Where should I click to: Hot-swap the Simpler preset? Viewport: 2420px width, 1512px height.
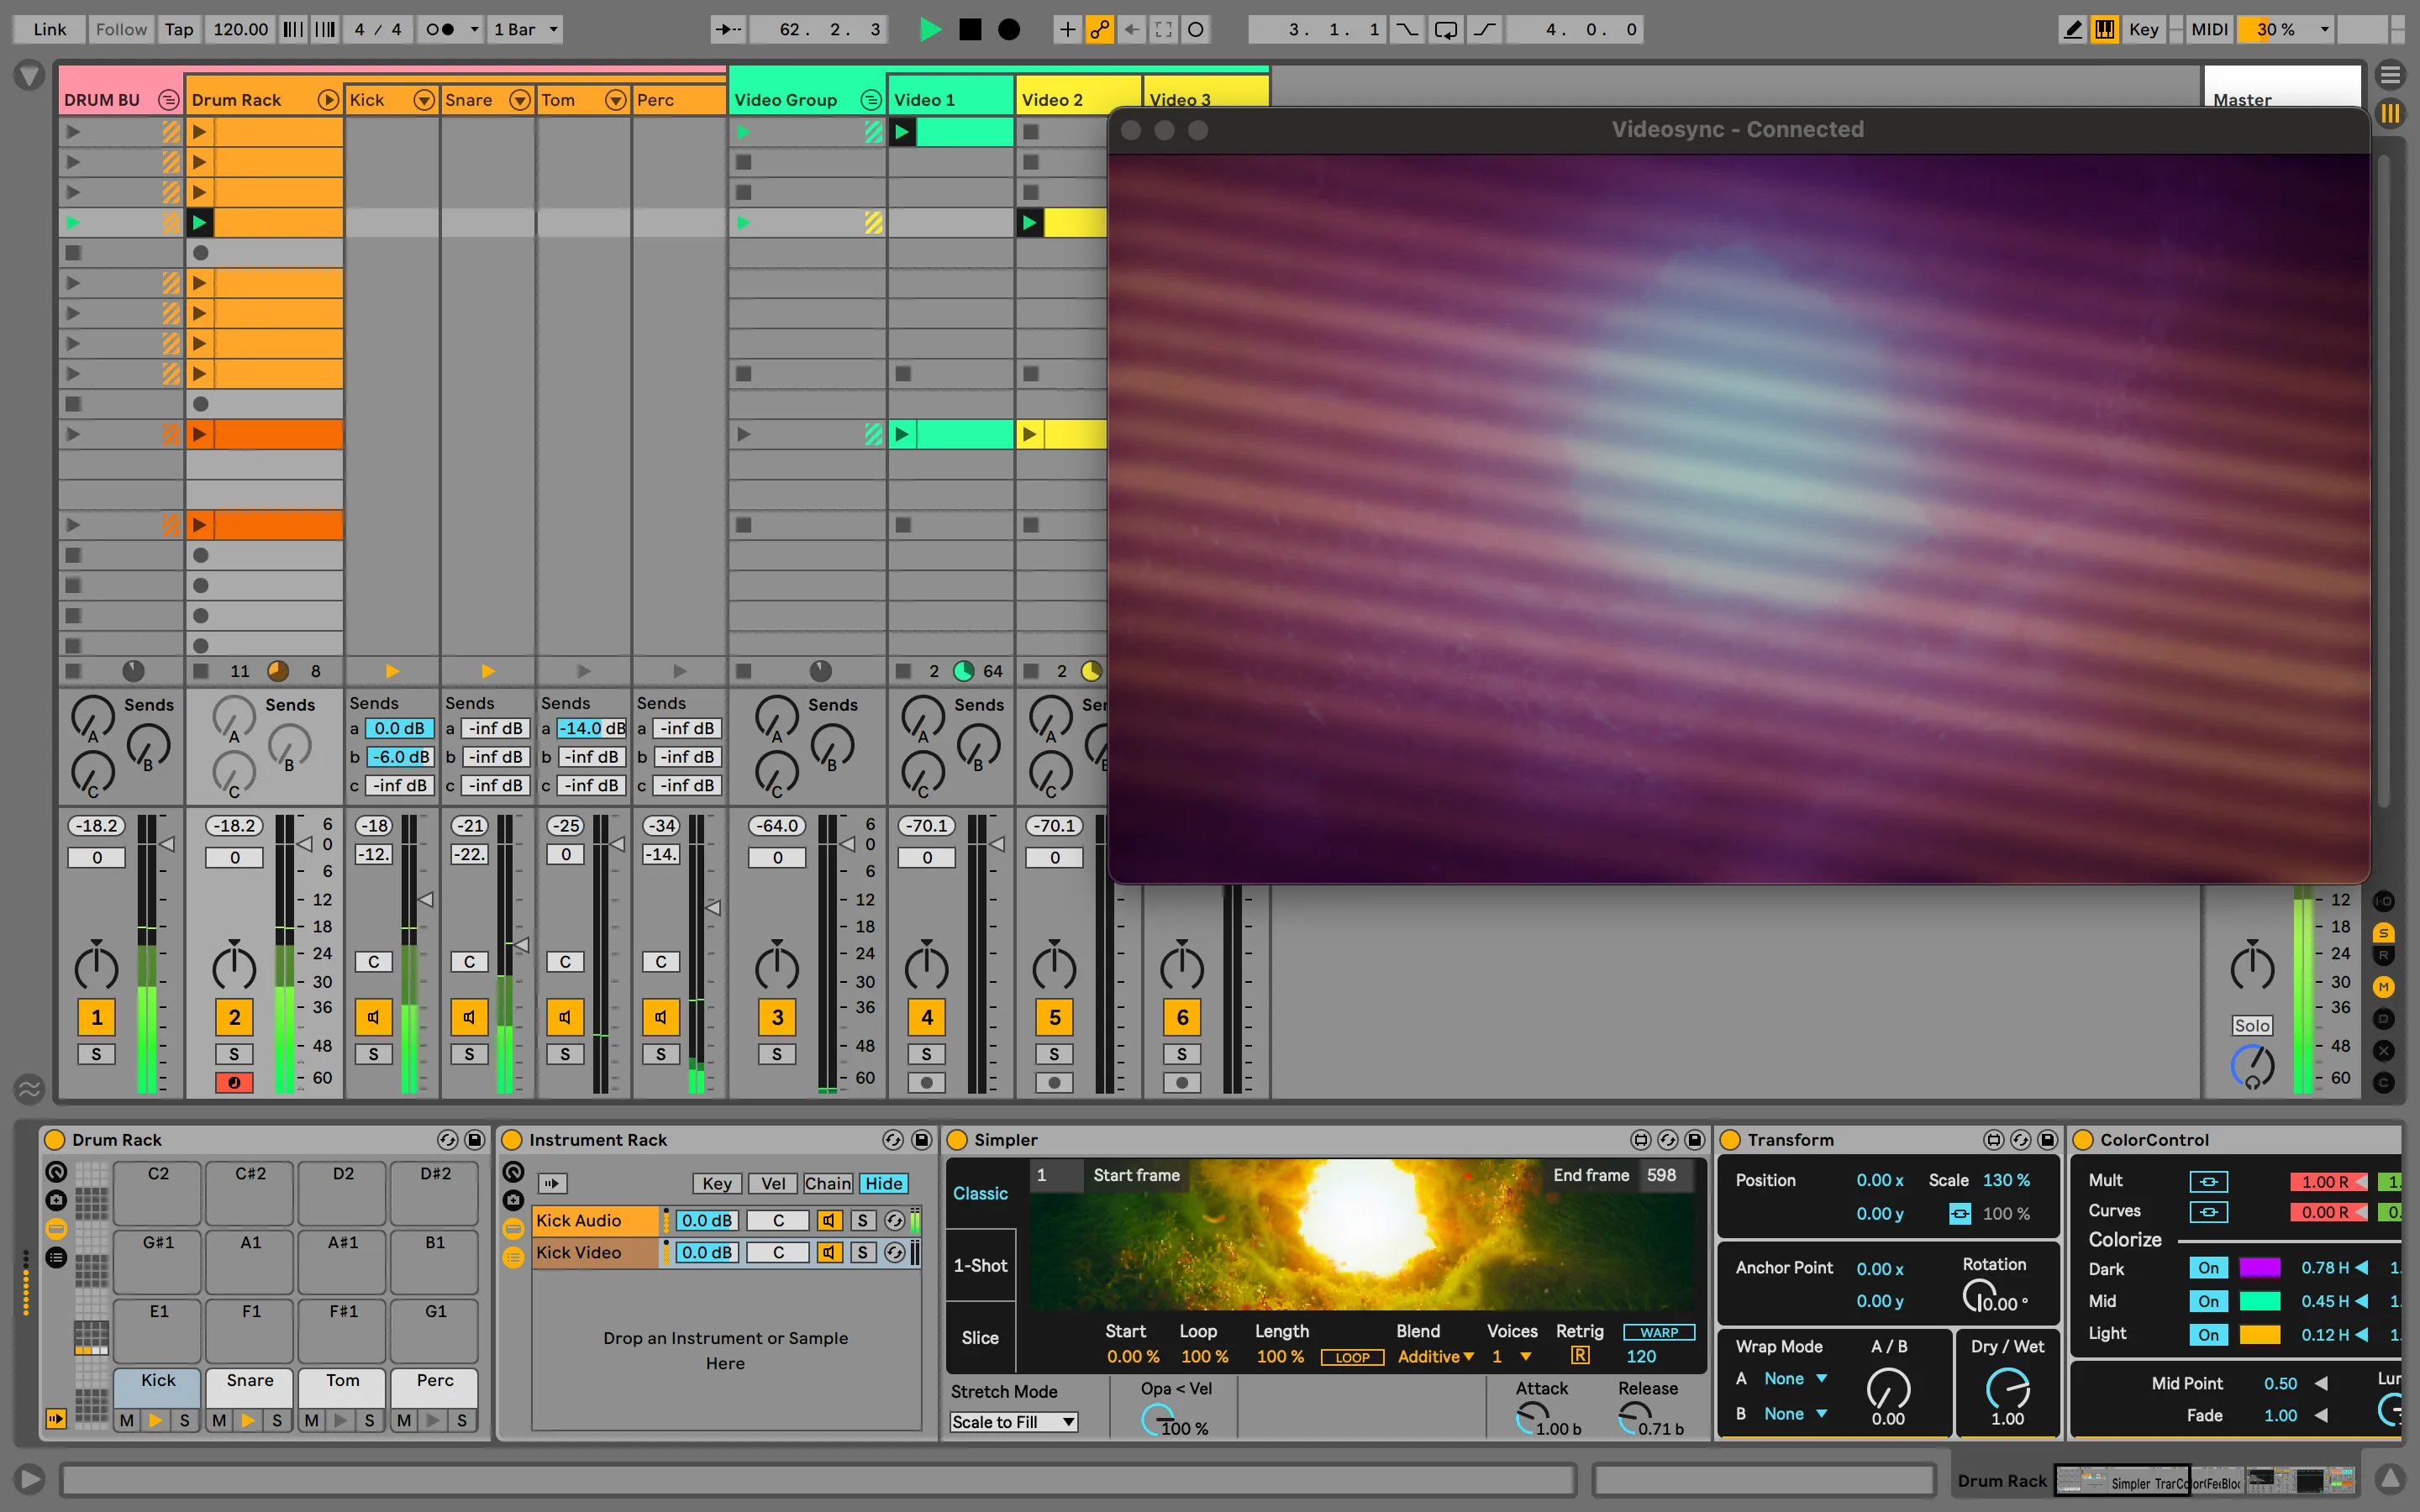1666,1139
